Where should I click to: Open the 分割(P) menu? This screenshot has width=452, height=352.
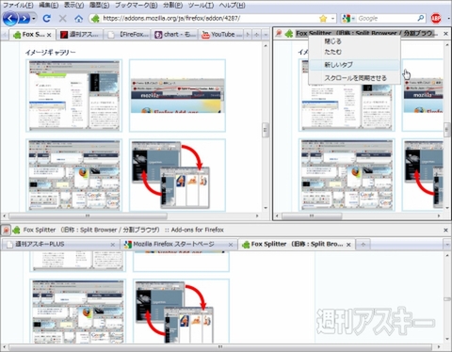tap(172, 5)
